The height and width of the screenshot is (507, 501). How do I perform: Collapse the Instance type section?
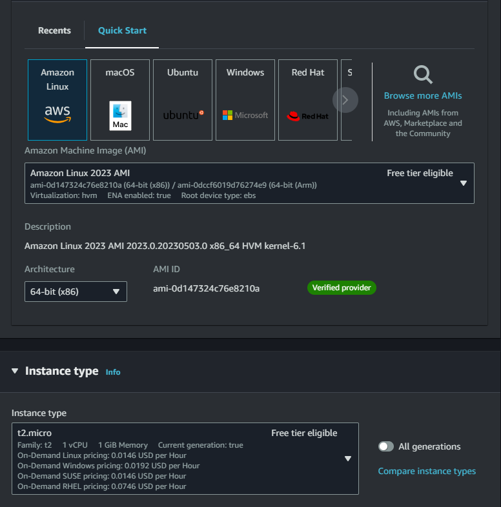(15, 371)
